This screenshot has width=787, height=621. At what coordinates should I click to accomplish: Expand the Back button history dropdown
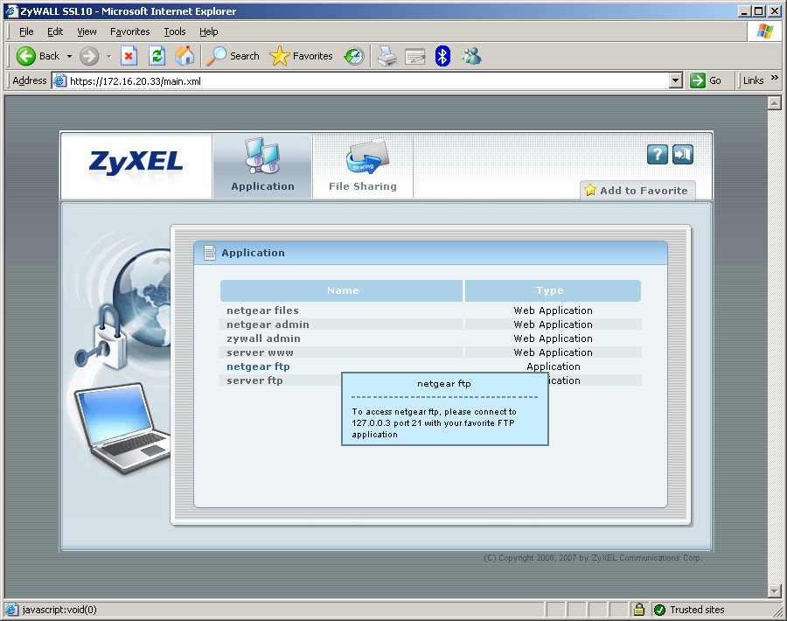coord(69,56)
